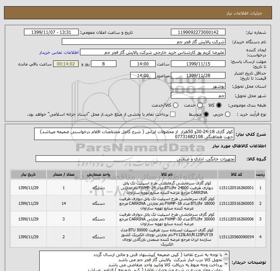Click the request number field 1199092273000142
This screenshot has height=271, width=280.
pos(198,32)
